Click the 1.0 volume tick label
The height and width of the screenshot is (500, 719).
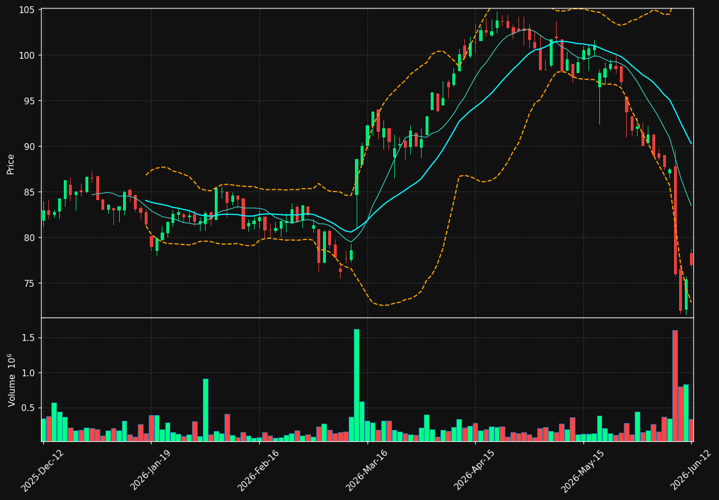28,373
